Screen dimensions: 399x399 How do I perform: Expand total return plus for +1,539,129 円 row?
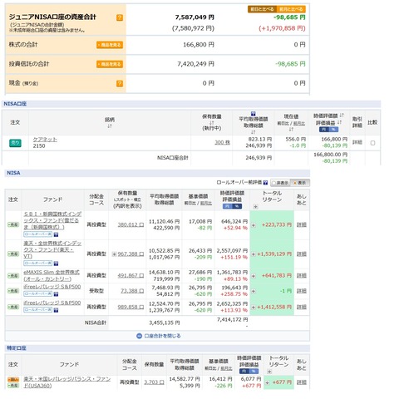(254, 254)
